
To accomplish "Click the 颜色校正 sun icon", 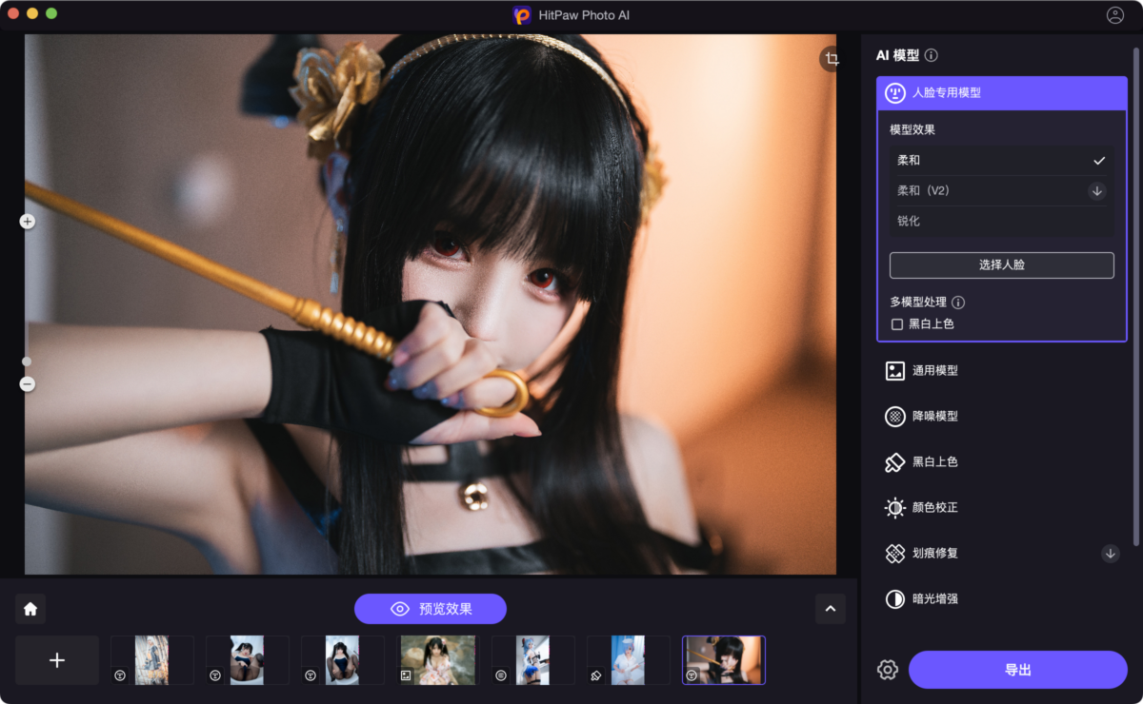I will point(895,508).
